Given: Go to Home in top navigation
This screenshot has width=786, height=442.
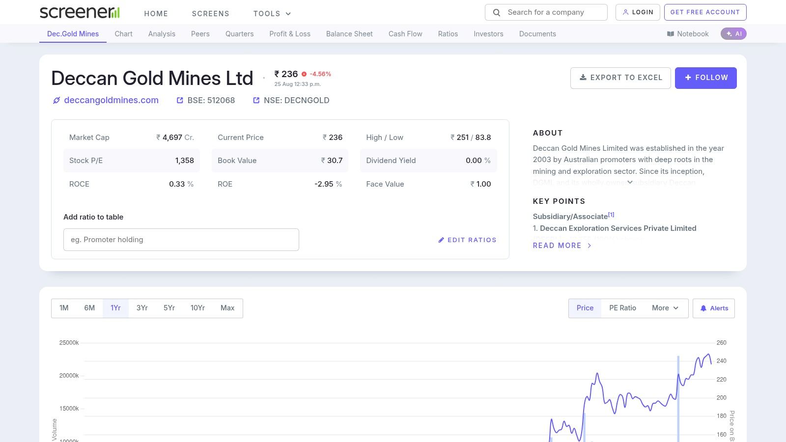Looking at the screenshot, I should pyautogui.click(x=156, y=14).
